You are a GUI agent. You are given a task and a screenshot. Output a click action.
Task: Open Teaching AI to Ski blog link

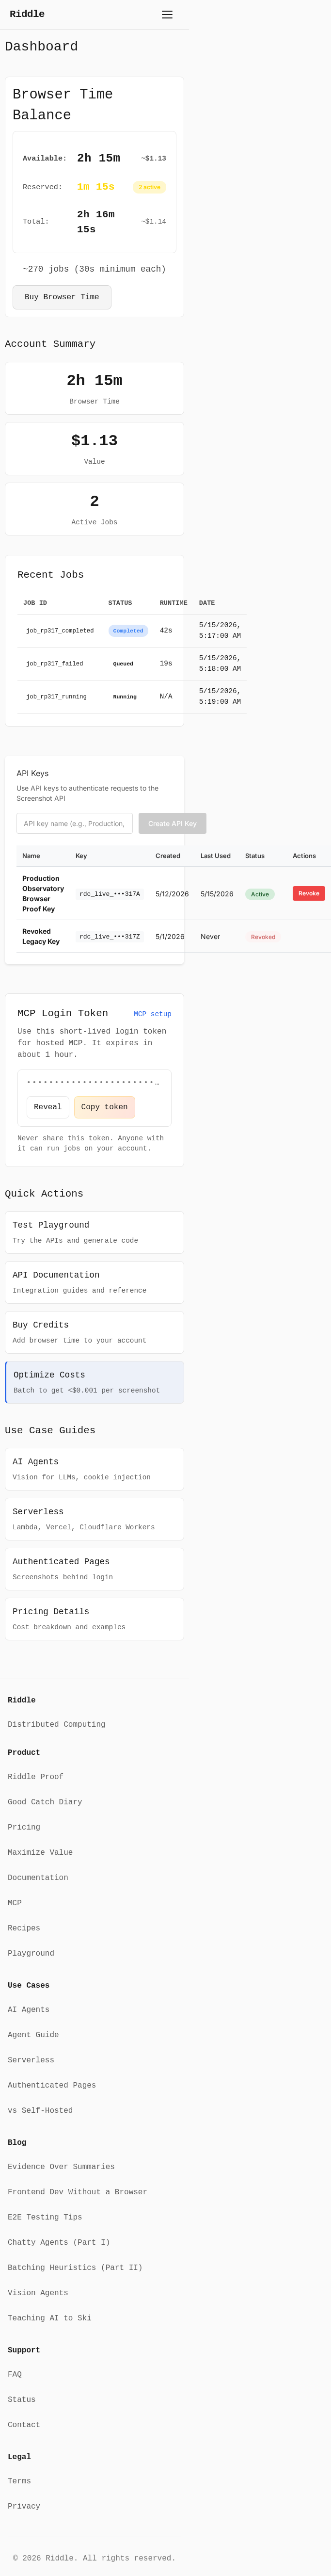point(49,2318)
